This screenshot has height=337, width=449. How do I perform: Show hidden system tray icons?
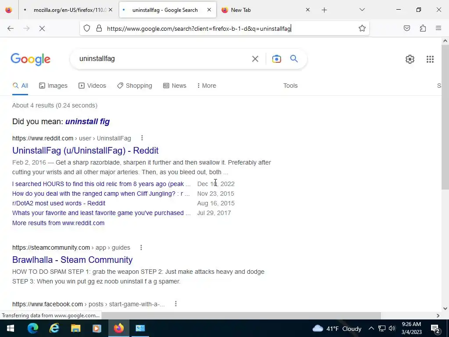[371, 328]
